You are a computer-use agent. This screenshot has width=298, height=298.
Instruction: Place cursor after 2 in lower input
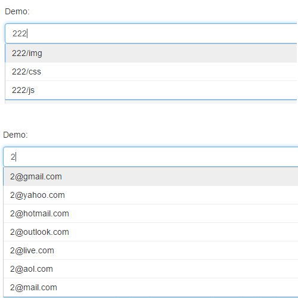point(15,157)
